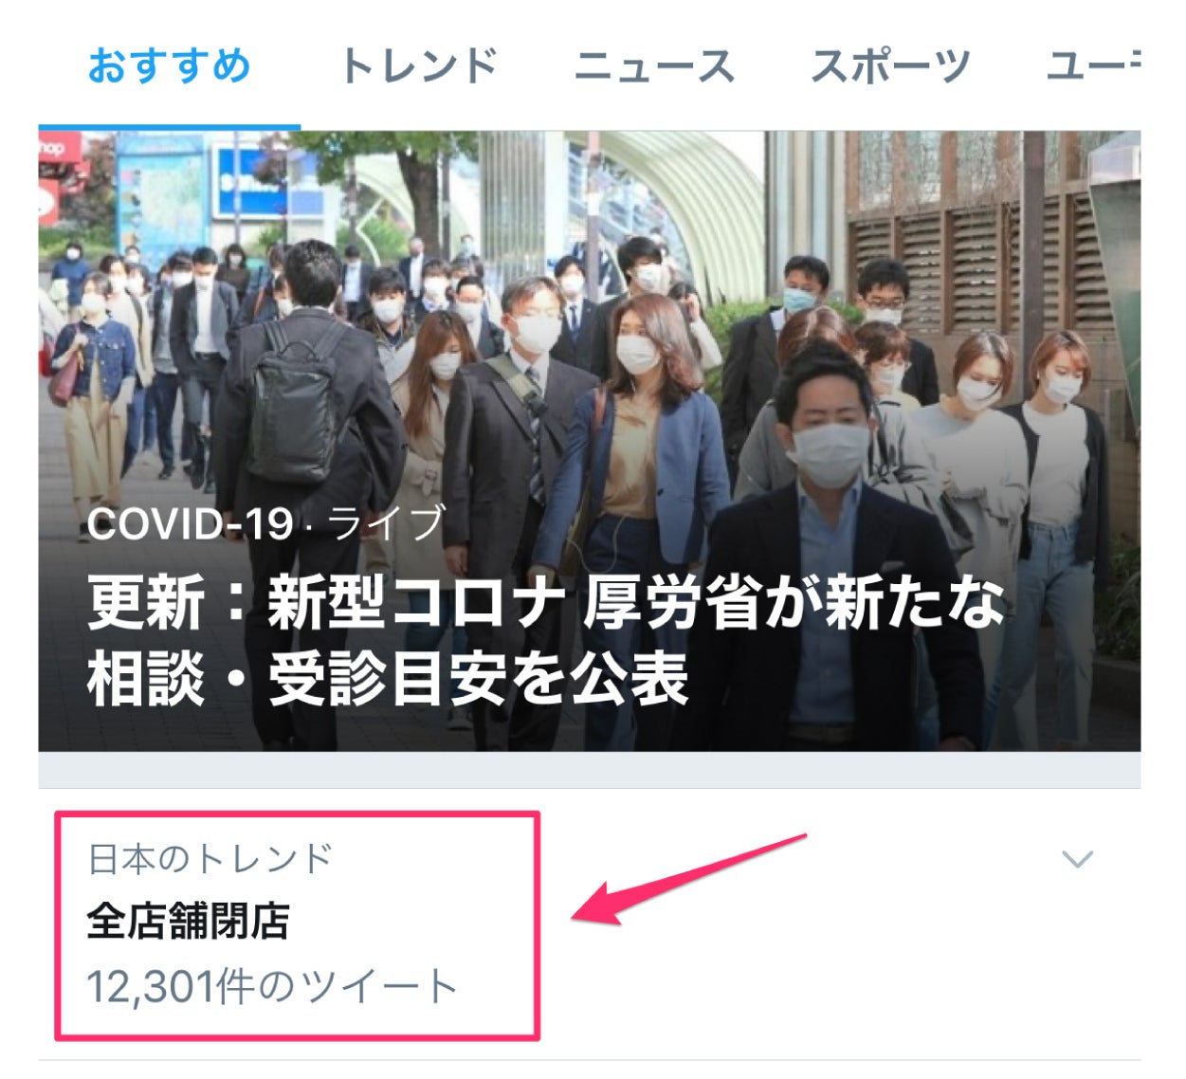Open the ニュース tab
Viewport: 1186px width, 1079px height.
pos(654,66)
